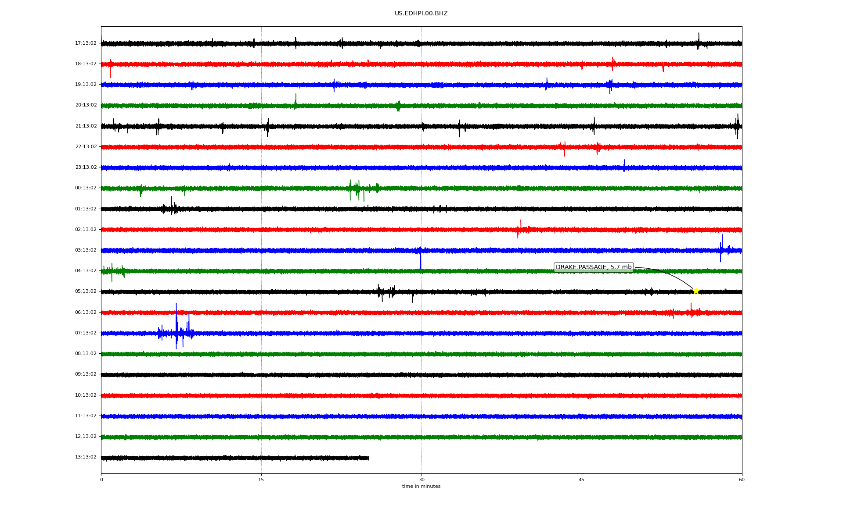
Task: Click the 09:13:02 trace time label
Action: pyautogui.click(x=86, y=374)
